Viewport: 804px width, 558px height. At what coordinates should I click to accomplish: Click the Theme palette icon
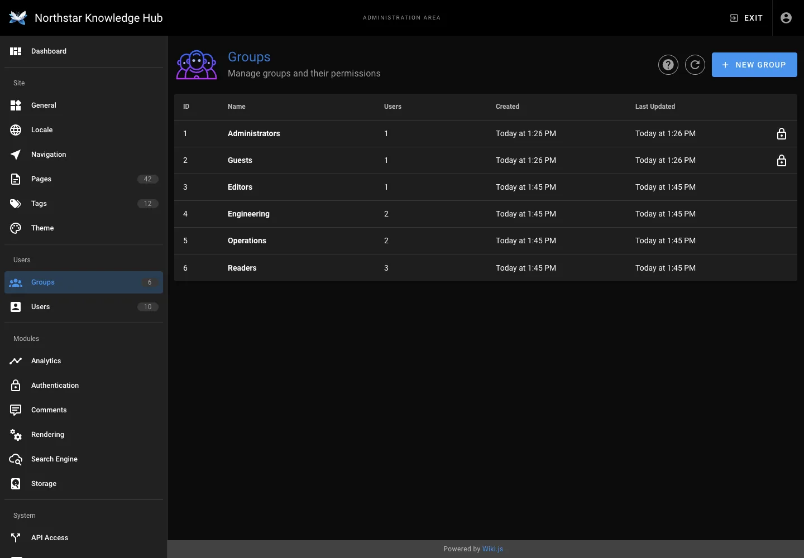pyautogui.click(x=16, y=228)
